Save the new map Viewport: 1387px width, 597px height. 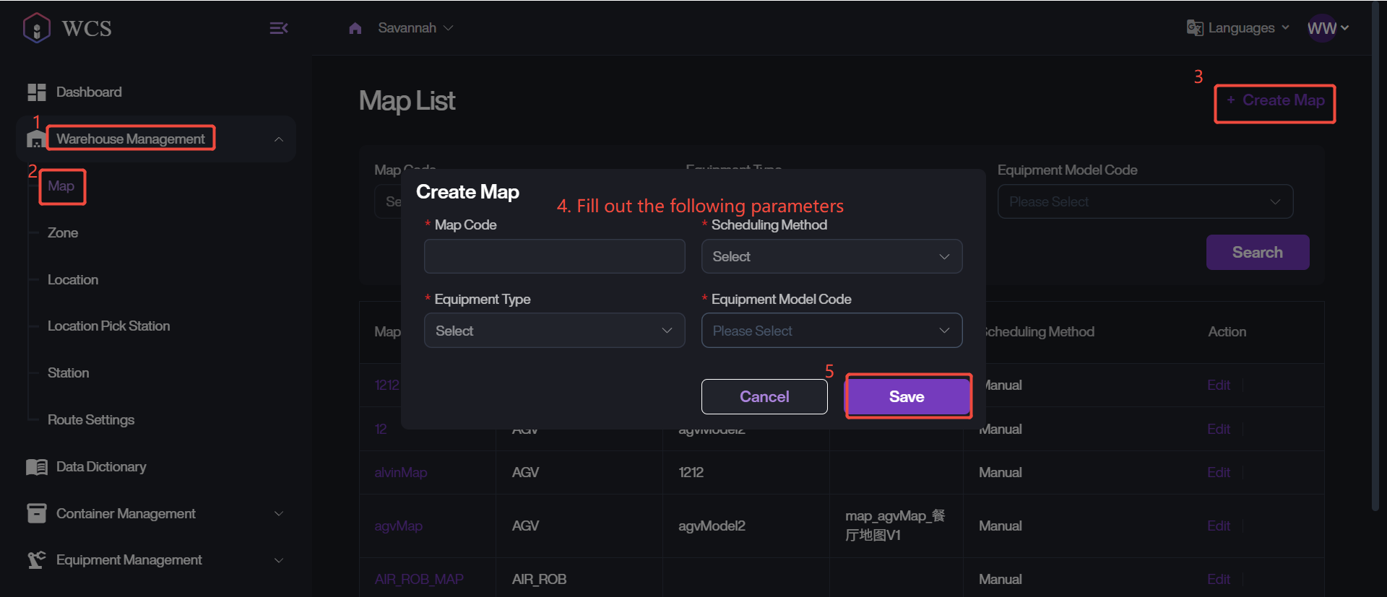(907, 396)
